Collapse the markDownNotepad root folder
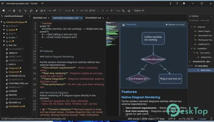 [2, 22]
